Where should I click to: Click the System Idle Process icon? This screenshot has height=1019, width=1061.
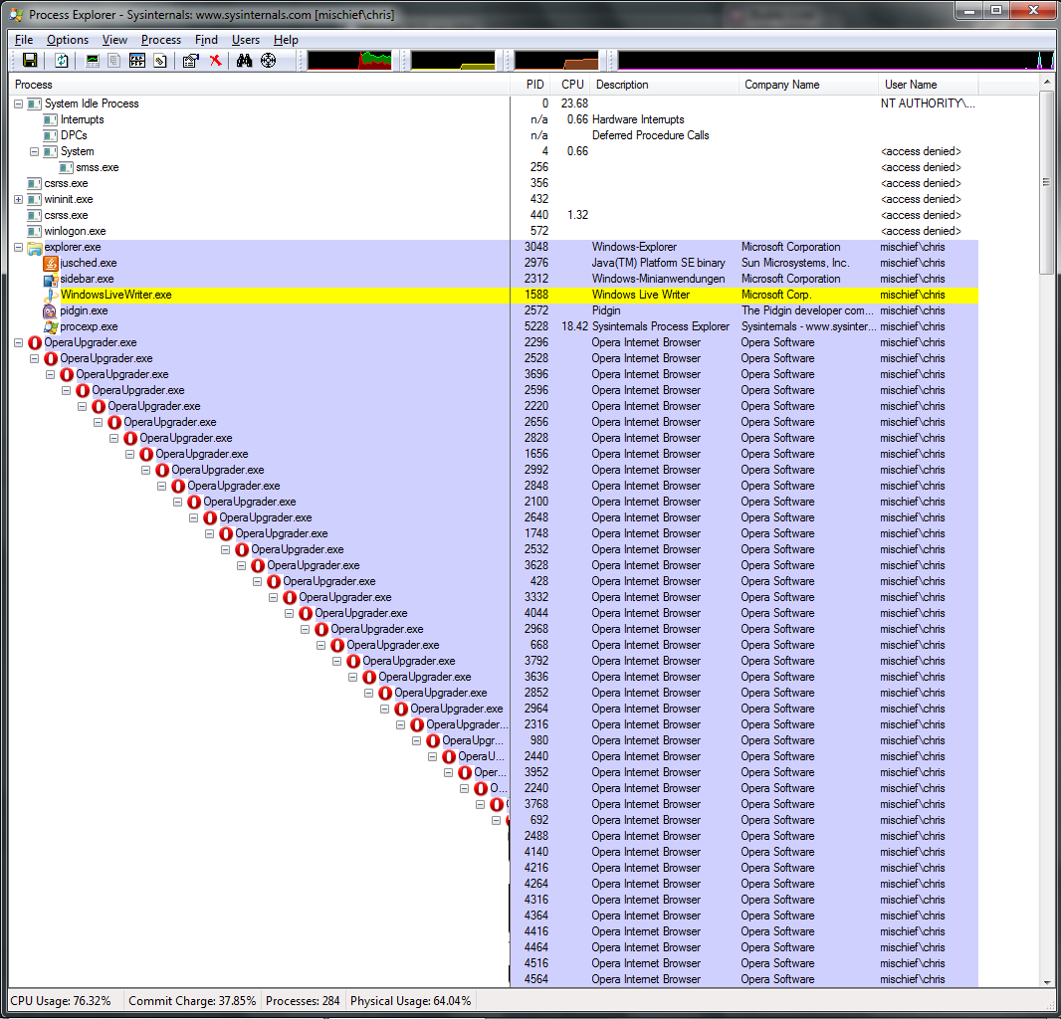[34, 104]
